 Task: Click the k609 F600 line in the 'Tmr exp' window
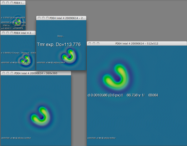pyautogui.click(x=51, y=62)
